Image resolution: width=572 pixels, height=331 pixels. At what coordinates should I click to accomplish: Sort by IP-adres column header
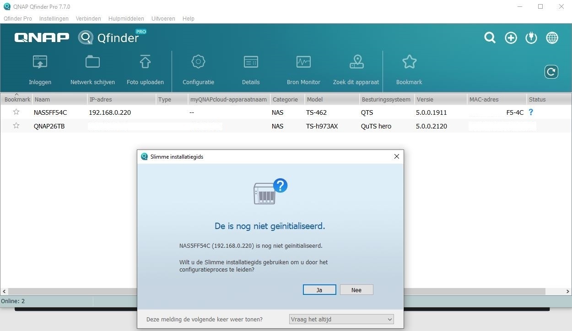tap(122, 99)
